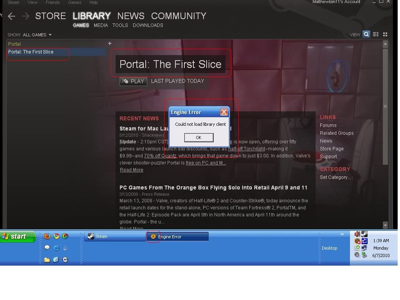Close the Engine Error dialog with X
Image resolution: width=400 pixels, height=300 pixels.
click(224, 112)
